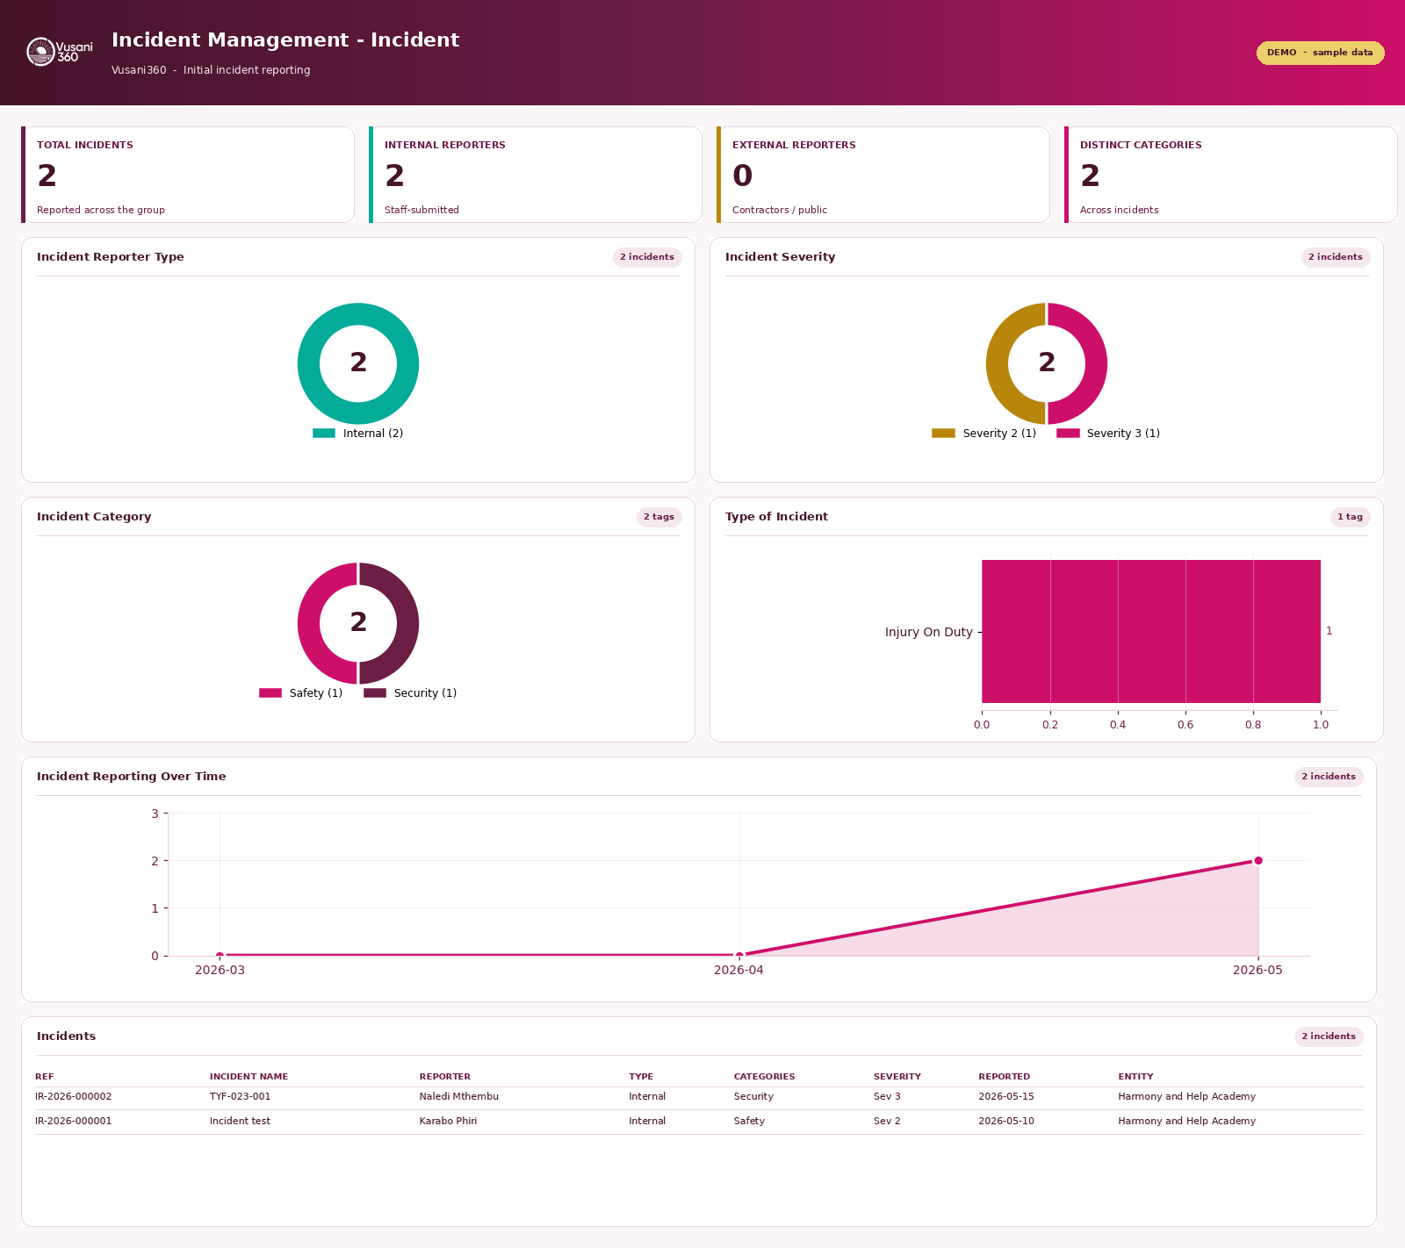Sort by the REPORTED column header
Viewport: 1405px width, 1248px height.
pyautogui.click(x=1005, y=1076)
